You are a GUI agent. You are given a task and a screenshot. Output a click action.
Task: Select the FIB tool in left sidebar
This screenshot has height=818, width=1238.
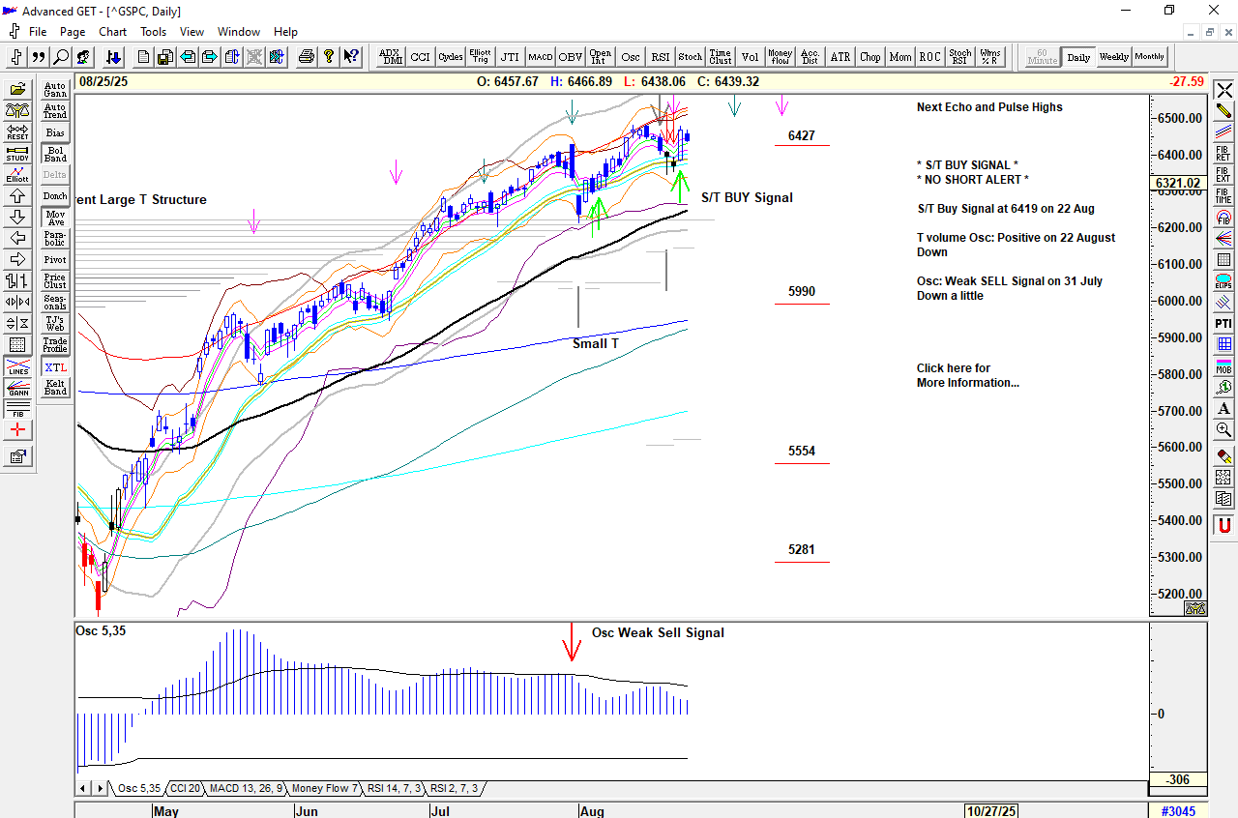[x=17, y=409]
